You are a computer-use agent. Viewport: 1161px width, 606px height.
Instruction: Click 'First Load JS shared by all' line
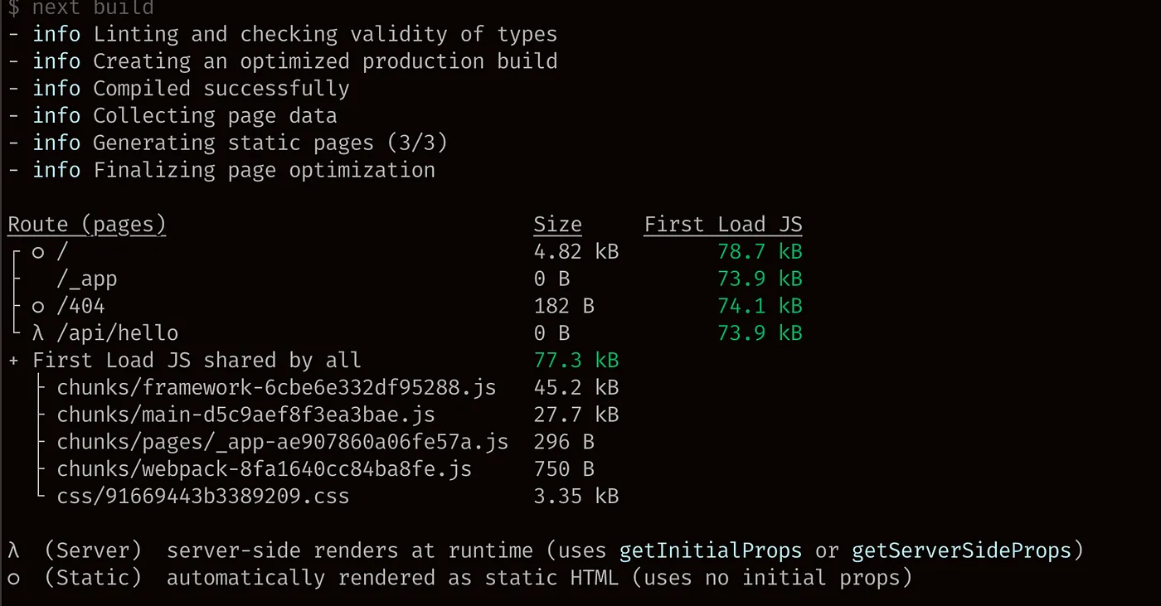[x=197, y=361]
